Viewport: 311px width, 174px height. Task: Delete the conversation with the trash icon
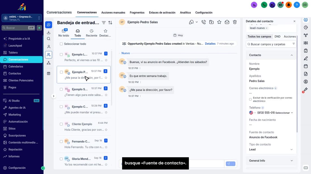point(235,22)
